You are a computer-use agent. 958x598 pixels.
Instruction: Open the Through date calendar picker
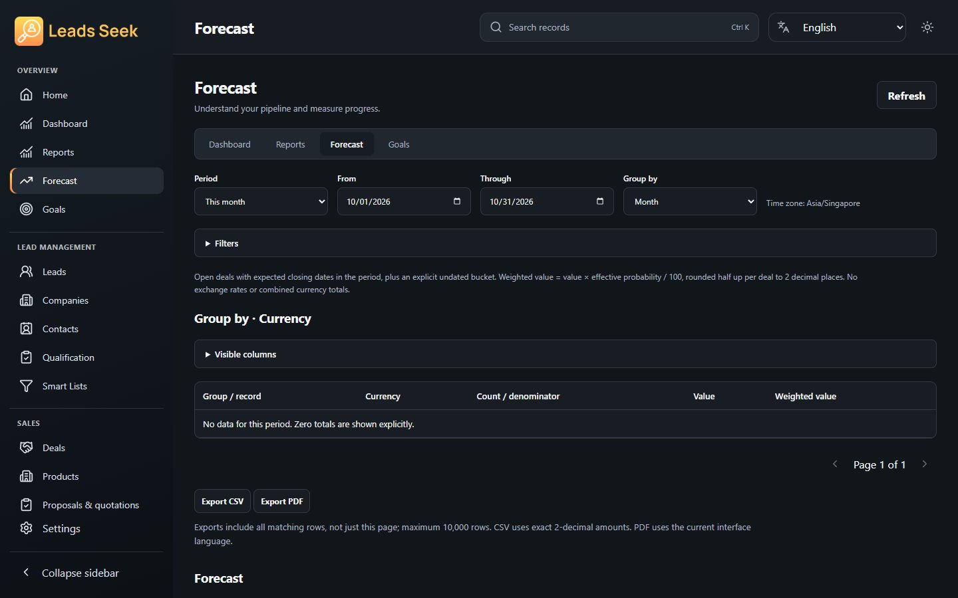(x=600, y=201)
